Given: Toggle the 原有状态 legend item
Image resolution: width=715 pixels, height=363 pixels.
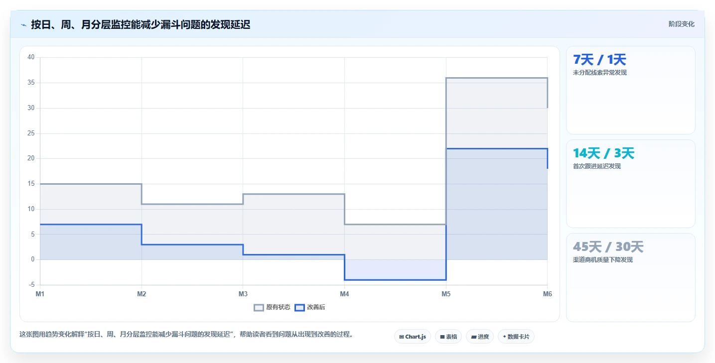Looking at the screenshot, I should (x=272, y=307).
